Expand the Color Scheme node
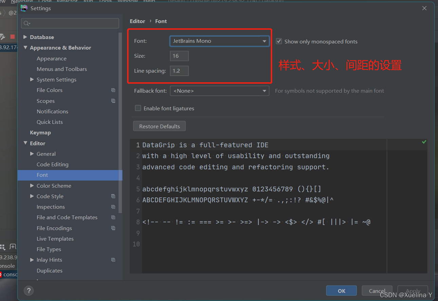Viewport: 438px width, 301px height. coord(32,186)
